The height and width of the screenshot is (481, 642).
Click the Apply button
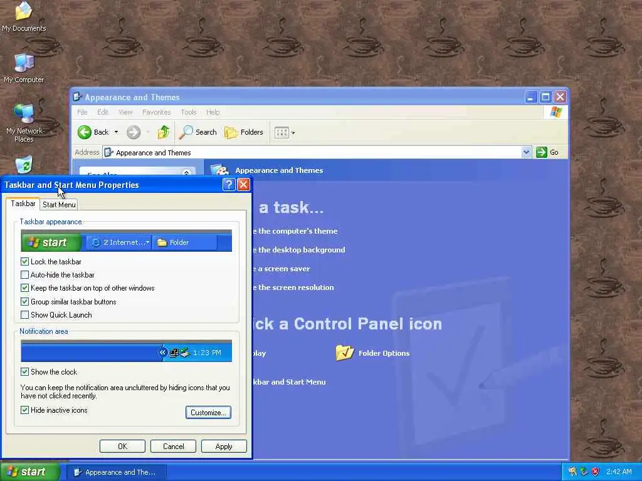[224, 446]
